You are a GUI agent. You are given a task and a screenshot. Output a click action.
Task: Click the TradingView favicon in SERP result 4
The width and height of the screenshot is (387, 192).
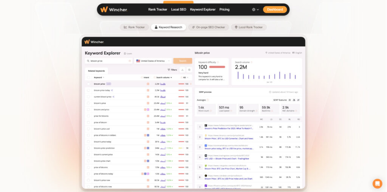(206, 156)
